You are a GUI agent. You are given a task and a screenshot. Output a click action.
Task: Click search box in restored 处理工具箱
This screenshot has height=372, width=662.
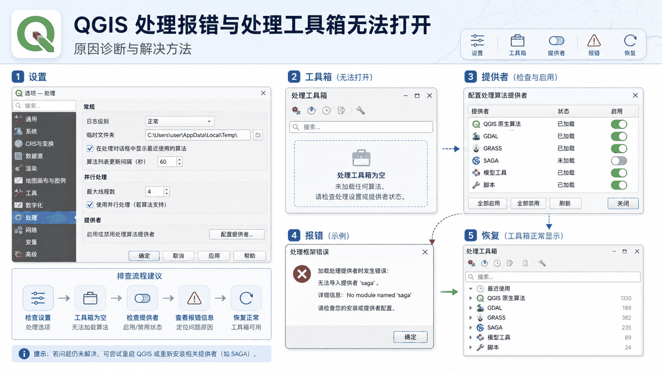pyautogui.click(x=553, y=277)
